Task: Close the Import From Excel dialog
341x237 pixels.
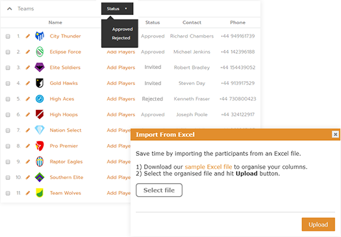Action: [335, 134]
